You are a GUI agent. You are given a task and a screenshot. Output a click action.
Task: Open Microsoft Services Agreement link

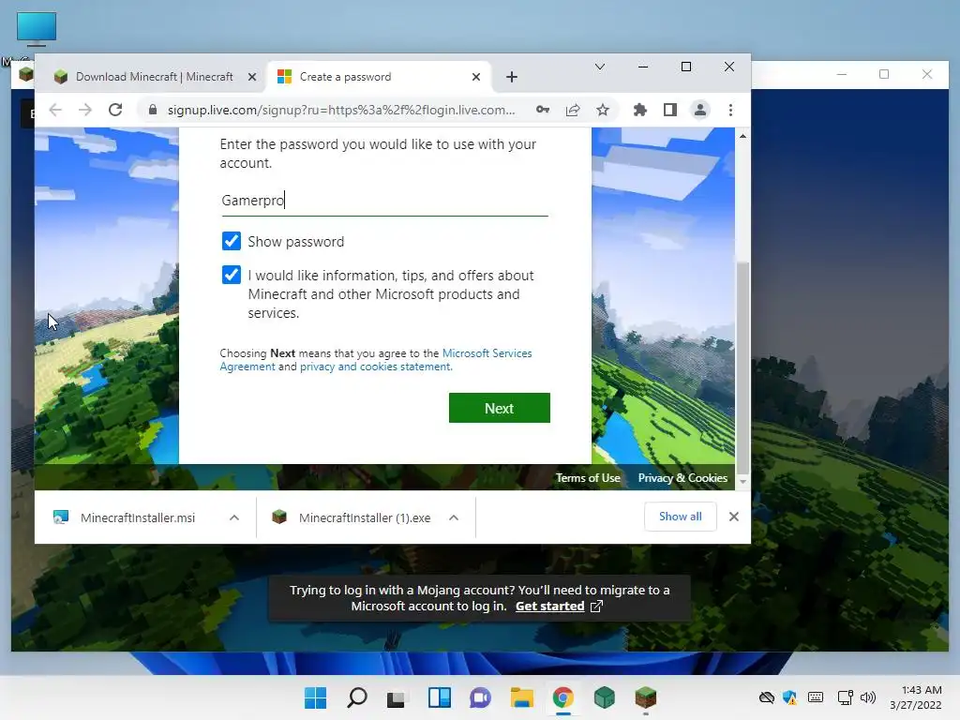(x=376, y=359)
